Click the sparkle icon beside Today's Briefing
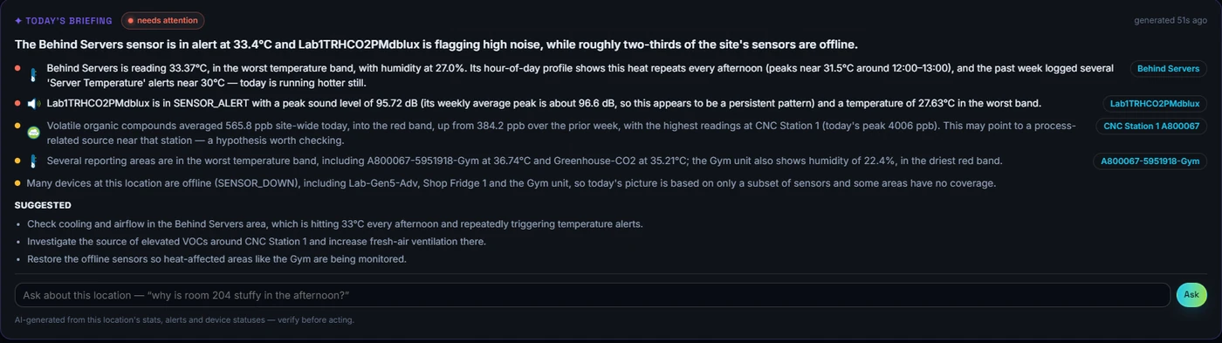This screenshot has width=1222, height=343. click(18, 21)
